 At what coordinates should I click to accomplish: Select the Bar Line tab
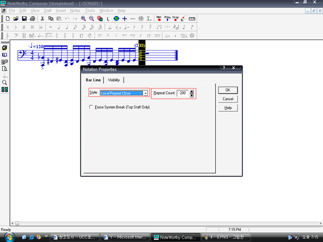pyautogui.click(x=94, y=80)
